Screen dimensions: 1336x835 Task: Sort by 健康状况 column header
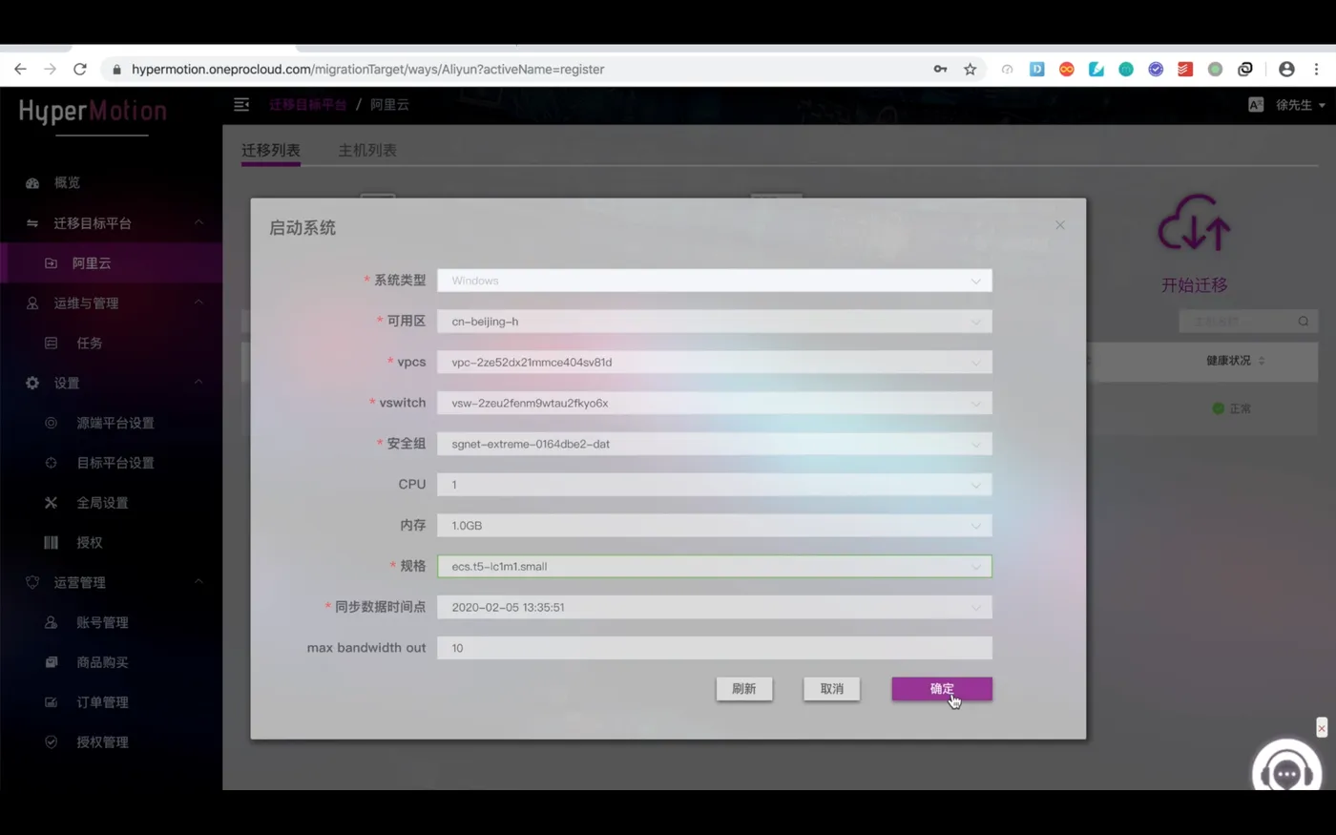tap(1235, 361)
